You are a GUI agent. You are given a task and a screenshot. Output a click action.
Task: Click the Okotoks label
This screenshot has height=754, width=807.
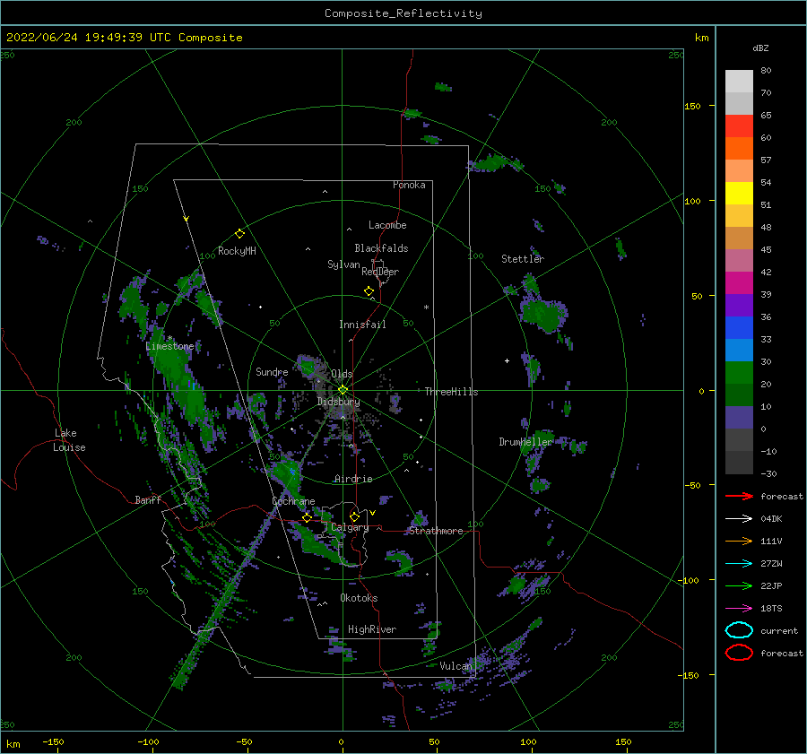coord(359,598)
